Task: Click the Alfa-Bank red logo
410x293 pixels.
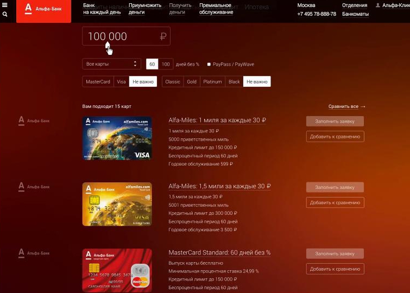Action: point(43,11)
